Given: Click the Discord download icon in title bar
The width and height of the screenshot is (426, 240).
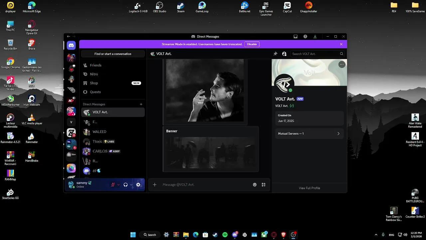Looking at the screenshot, I should coord(315,36).
